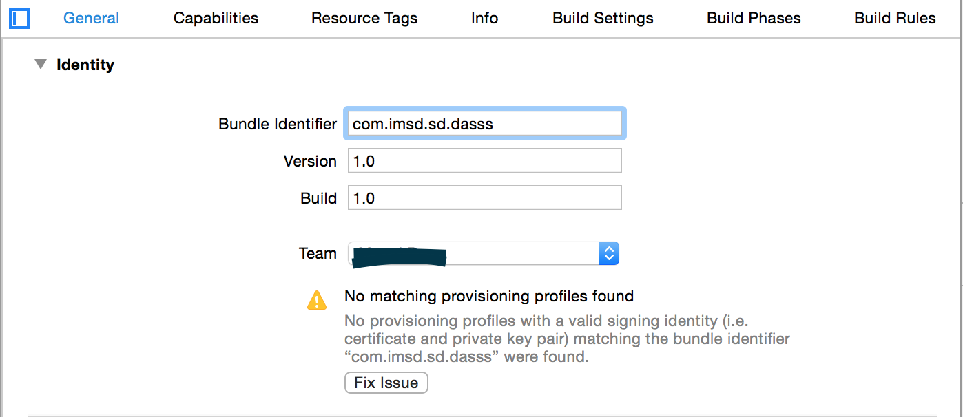Click the Build number field
This screenshot has width=963, height=417.
pyautogui.click(x=484, y=198)
